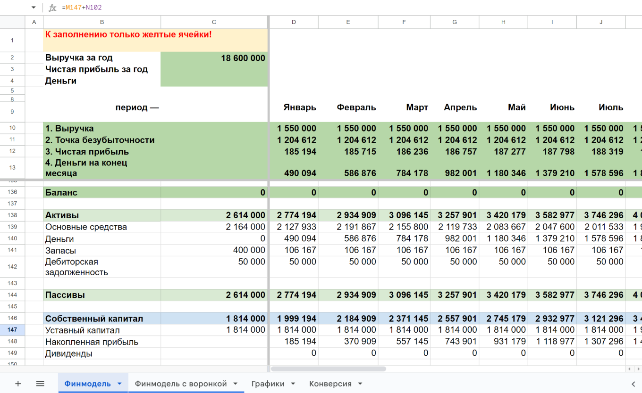Click the add new sheet plus icon
The height and width of the screenshot is (393, 642).
(18, 384)
